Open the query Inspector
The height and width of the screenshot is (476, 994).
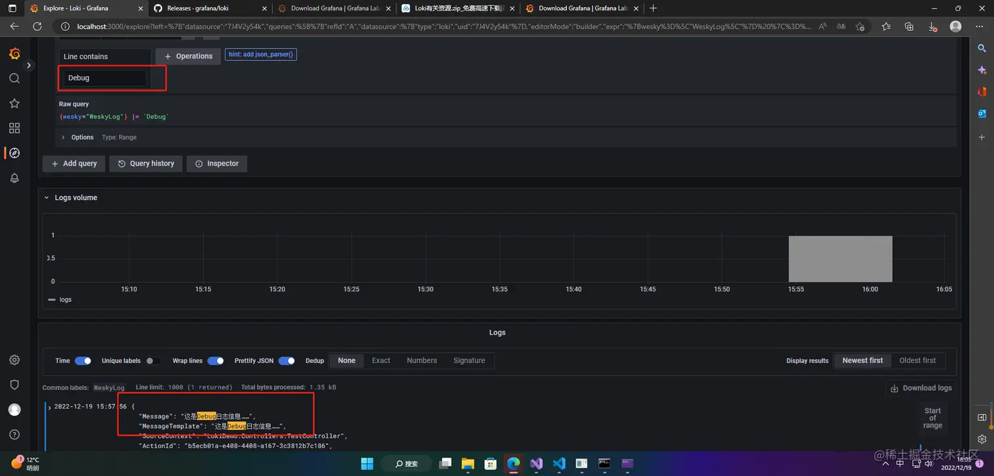click(x=217, y=164)
